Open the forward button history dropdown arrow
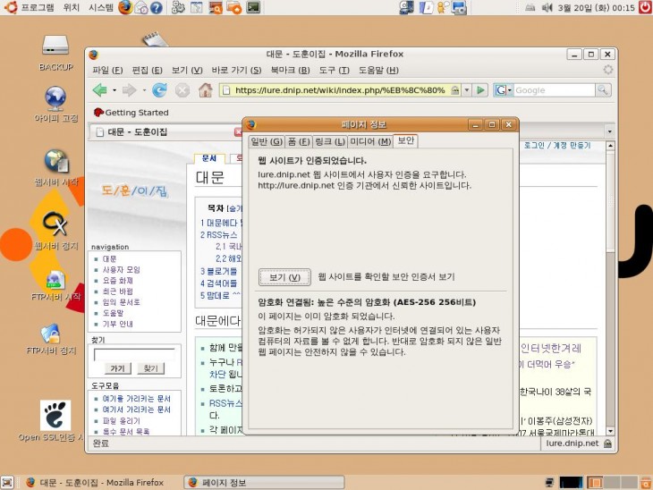Viewport: 653px width, 490px height. 144,90
